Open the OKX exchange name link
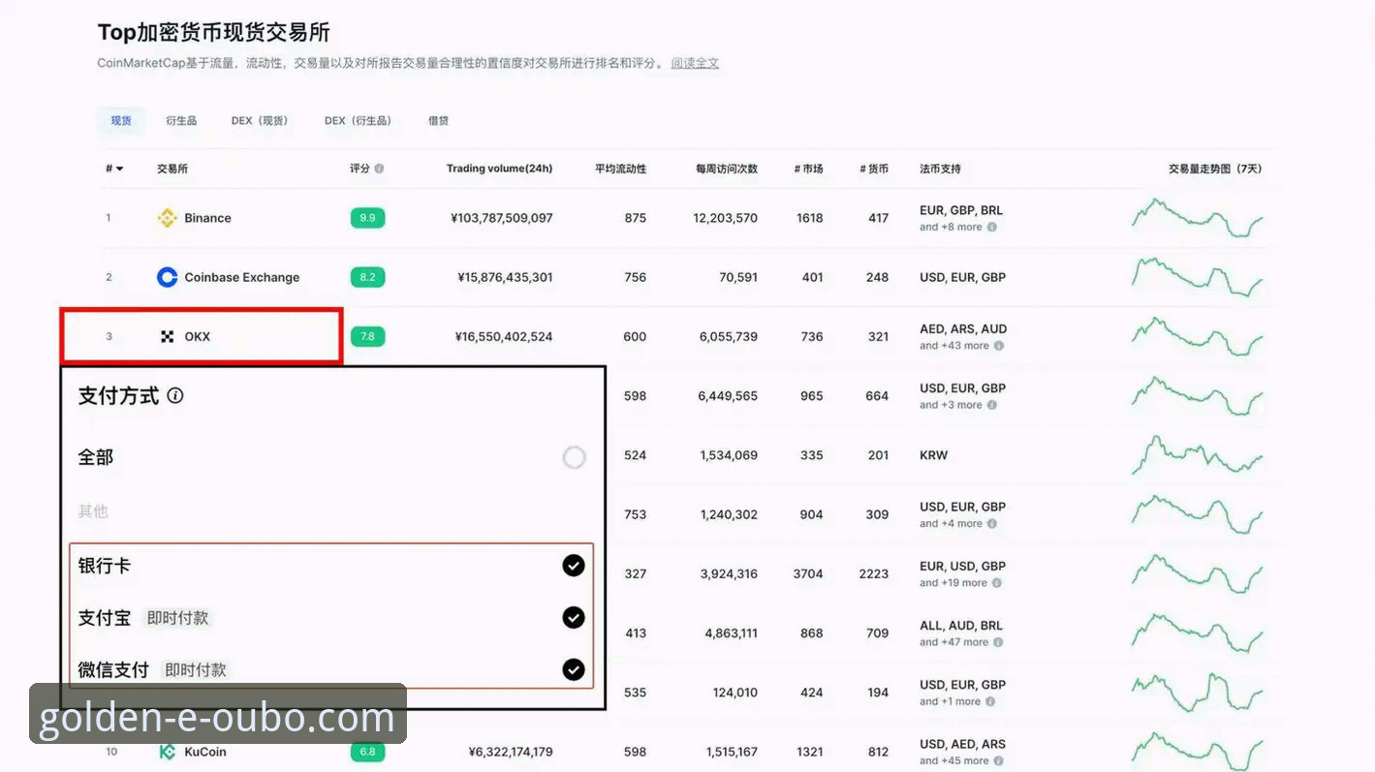The width and height of the screenshot is (1375, 772). tap(198, 336)
